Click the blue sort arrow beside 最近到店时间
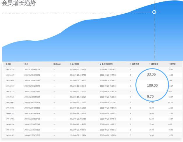 click(101, 64)
